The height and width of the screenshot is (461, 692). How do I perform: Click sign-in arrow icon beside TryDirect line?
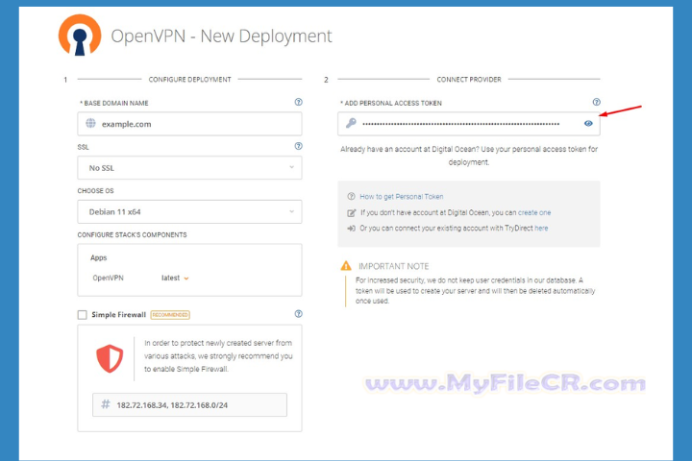coord(352,229)
